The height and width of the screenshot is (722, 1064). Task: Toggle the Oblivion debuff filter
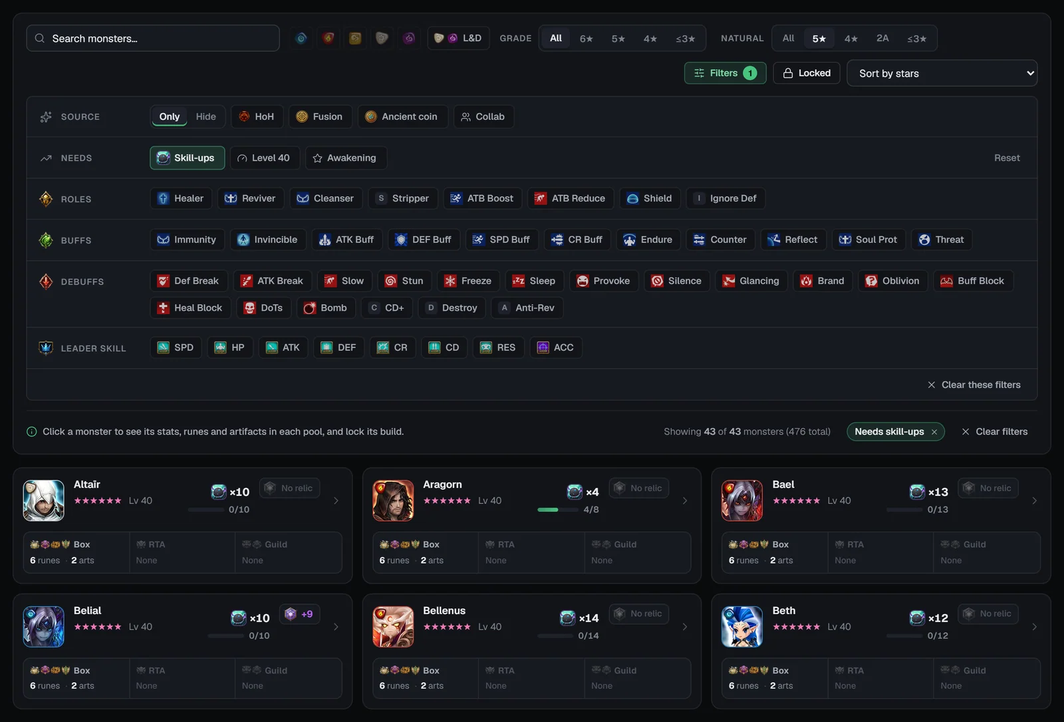(893, 281)
